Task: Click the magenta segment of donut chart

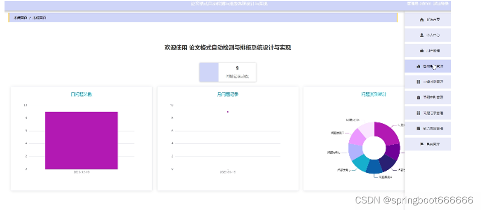Action: (x=388, y=132)
